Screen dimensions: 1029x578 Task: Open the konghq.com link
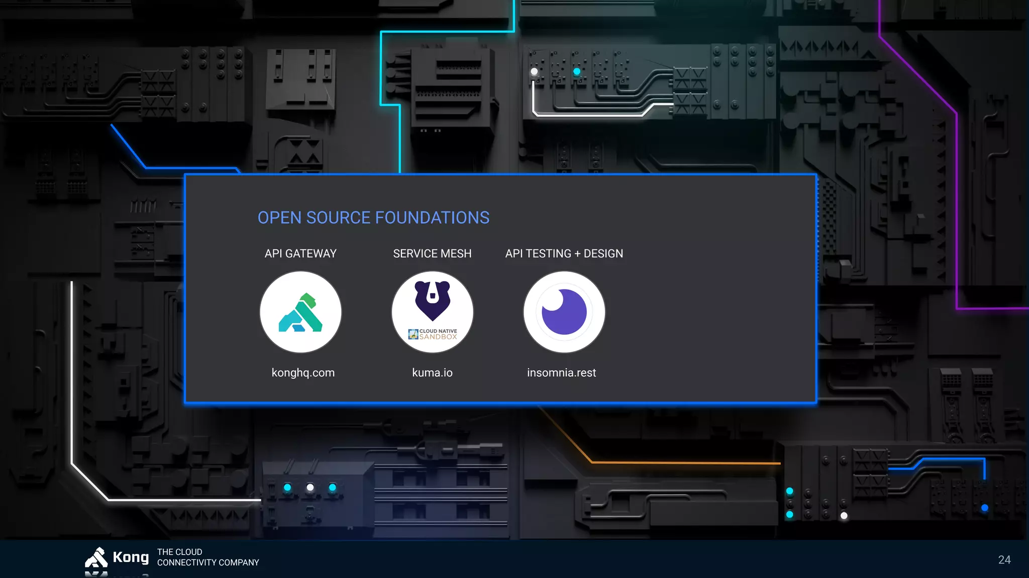pyautogui.click(x=303, y=373)
